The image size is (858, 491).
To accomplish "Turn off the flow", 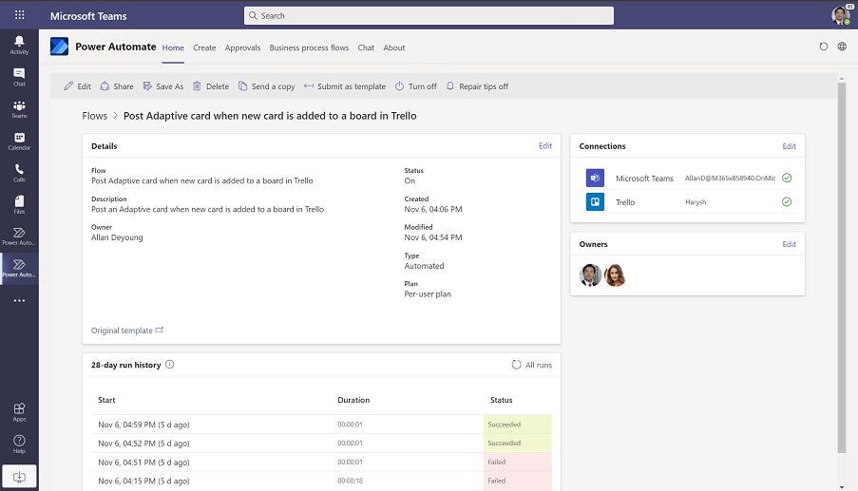I will tap(416, 86).
